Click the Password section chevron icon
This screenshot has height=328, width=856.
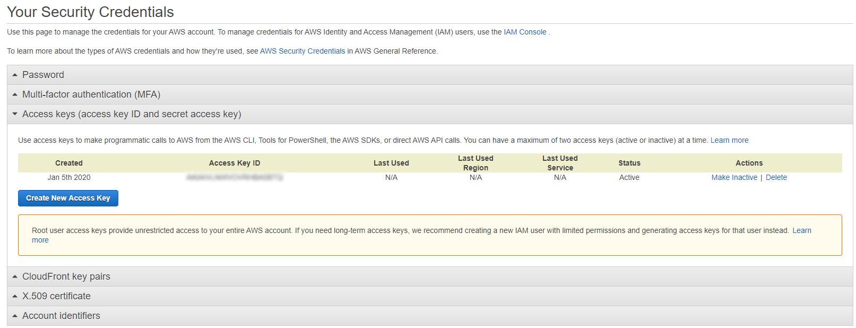tap(14, 74)
